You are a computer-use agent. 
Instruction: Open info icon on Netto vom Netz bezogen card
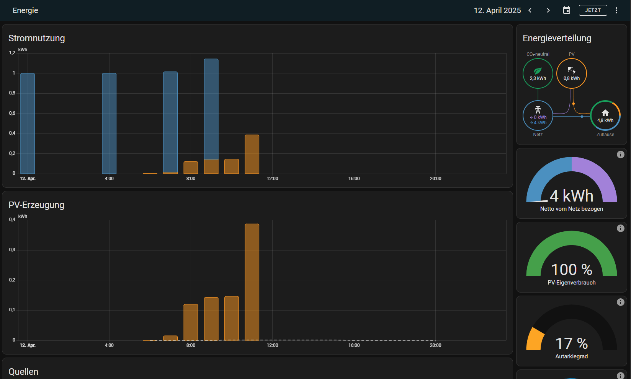(x=621, y=155)
